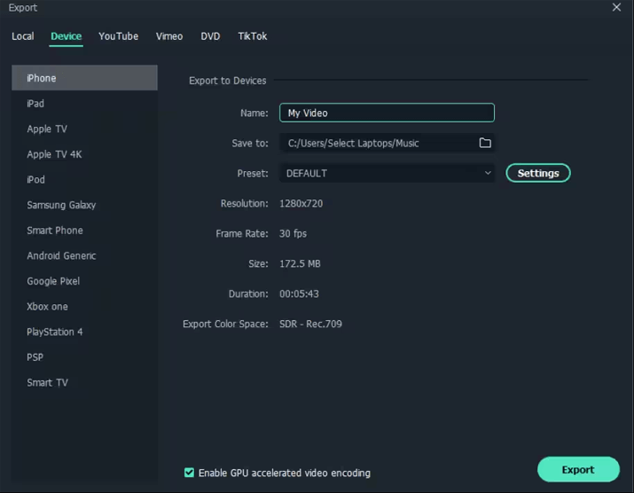Choose Apple TV 4K device
Image resolution: width=634 pixels, height=493 pixels.
point(84,154)
